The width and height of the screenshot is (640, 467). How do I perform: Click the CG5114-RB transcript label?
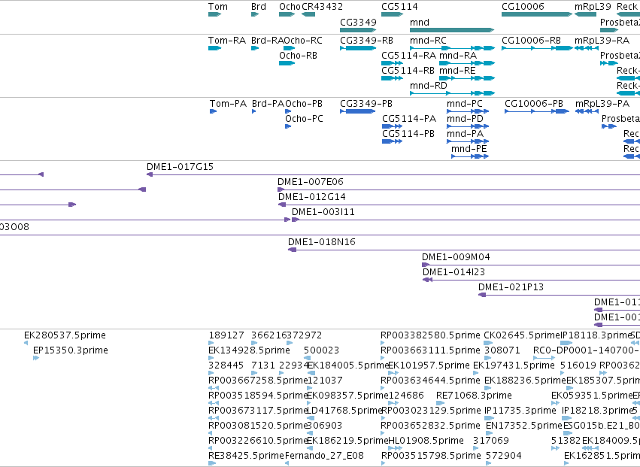click(x=408, y=71)
